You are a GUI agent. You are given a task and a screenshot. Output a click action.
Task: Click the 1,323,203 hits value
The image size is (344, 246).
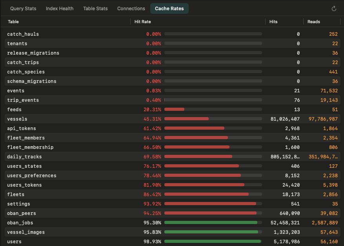pyautogui.click(x=287, y=233)
